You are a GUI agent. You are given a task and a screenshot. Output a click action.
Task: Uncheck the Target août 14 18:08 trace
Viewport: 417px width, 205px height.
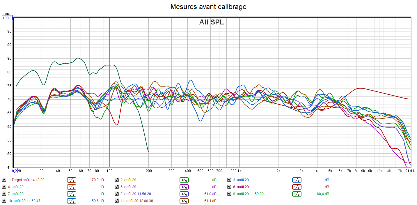4,180
